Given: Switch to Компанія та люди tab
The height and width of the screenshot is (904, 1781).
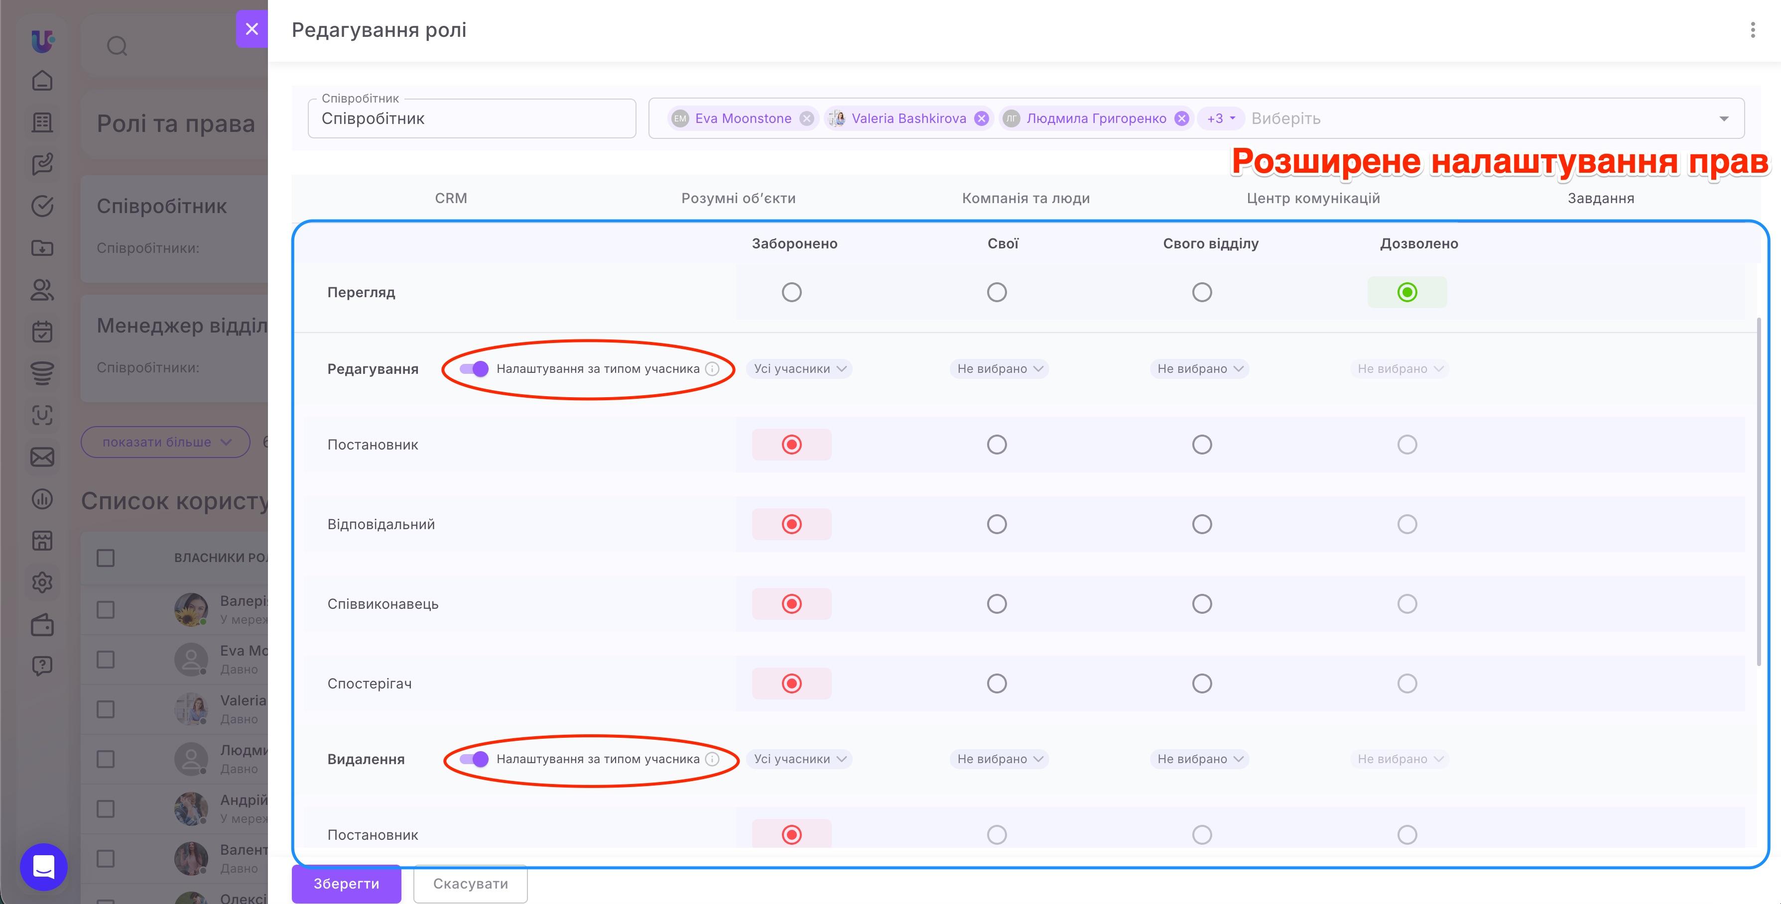Looking at the screenshot, I should point(1026,198).
